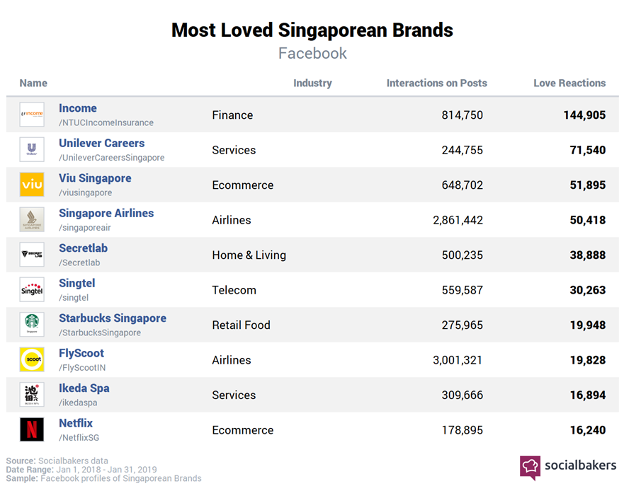Open the Unilever Careers link

101,143
